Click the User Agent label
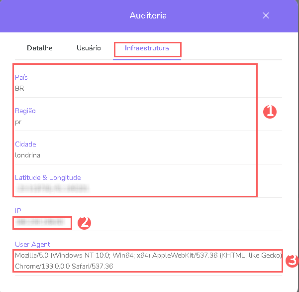The width and height of the screenshot is (299, 292). tap(33, 244)
